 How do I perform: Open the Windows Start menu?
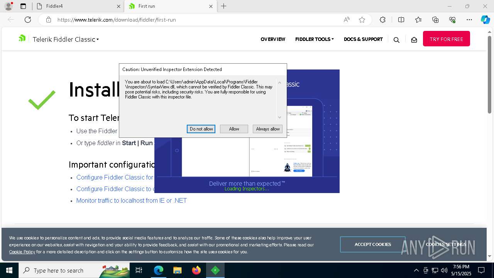[9, 270]
